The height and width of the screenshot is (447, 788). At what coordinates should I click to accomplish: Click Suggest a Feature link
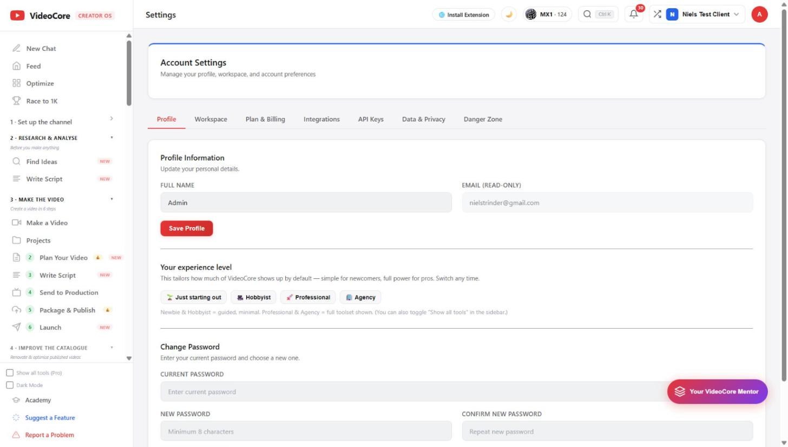[50, 418]
